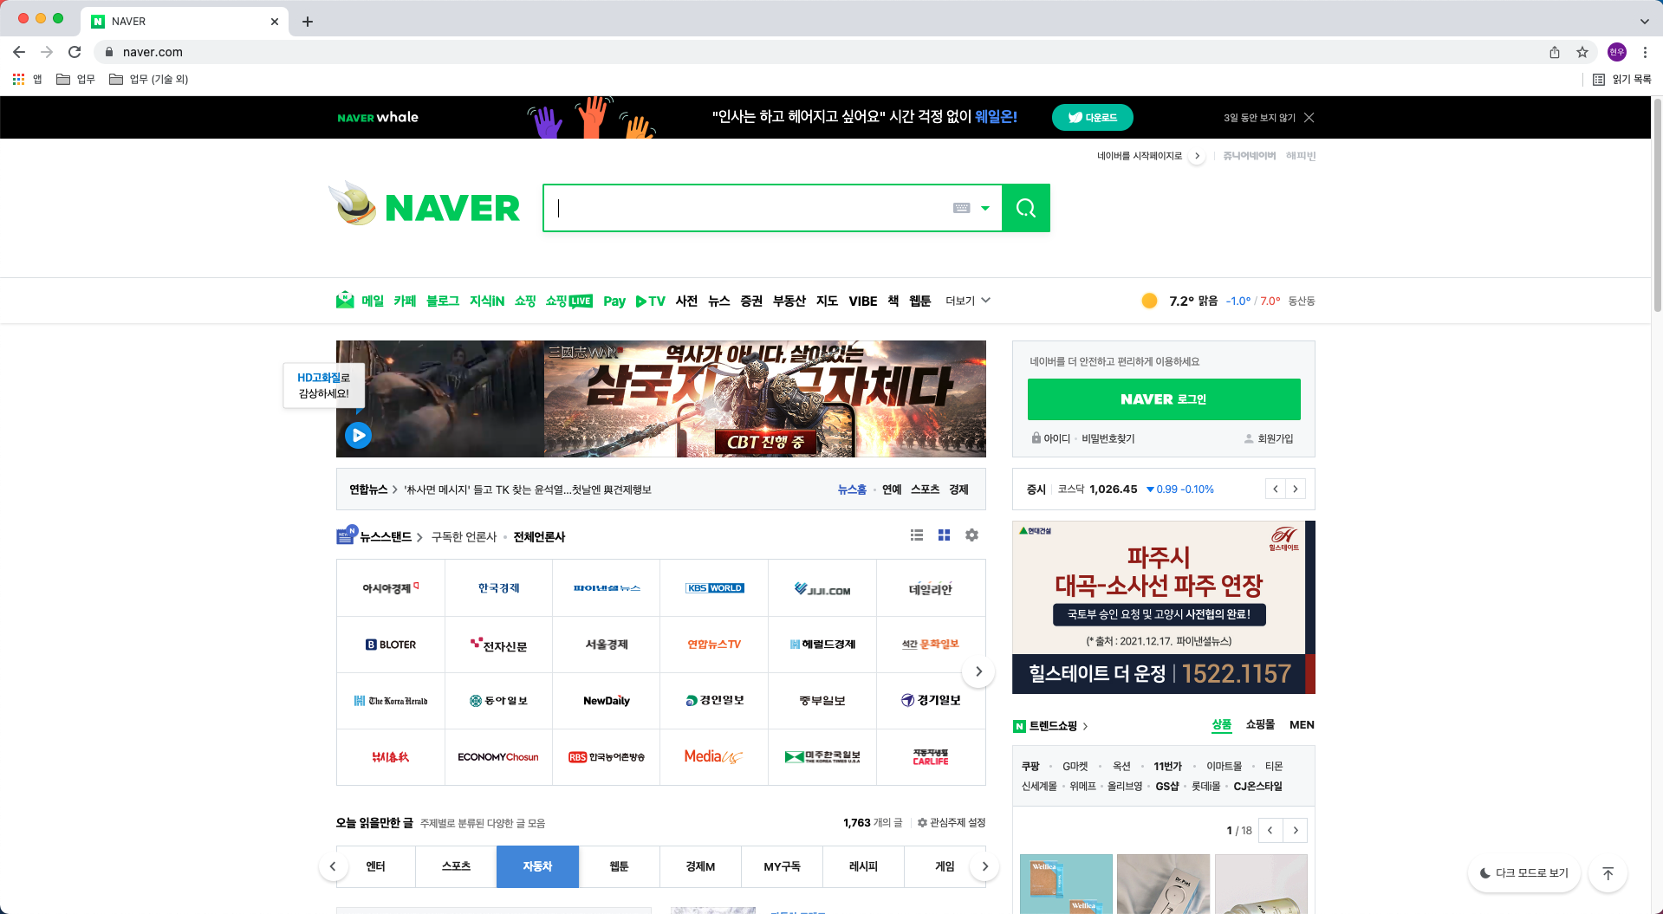Open the 힐스테이트 더 운정 advertisement
This screenshot has width=1663, height=914.
(x=1164, y=607)
